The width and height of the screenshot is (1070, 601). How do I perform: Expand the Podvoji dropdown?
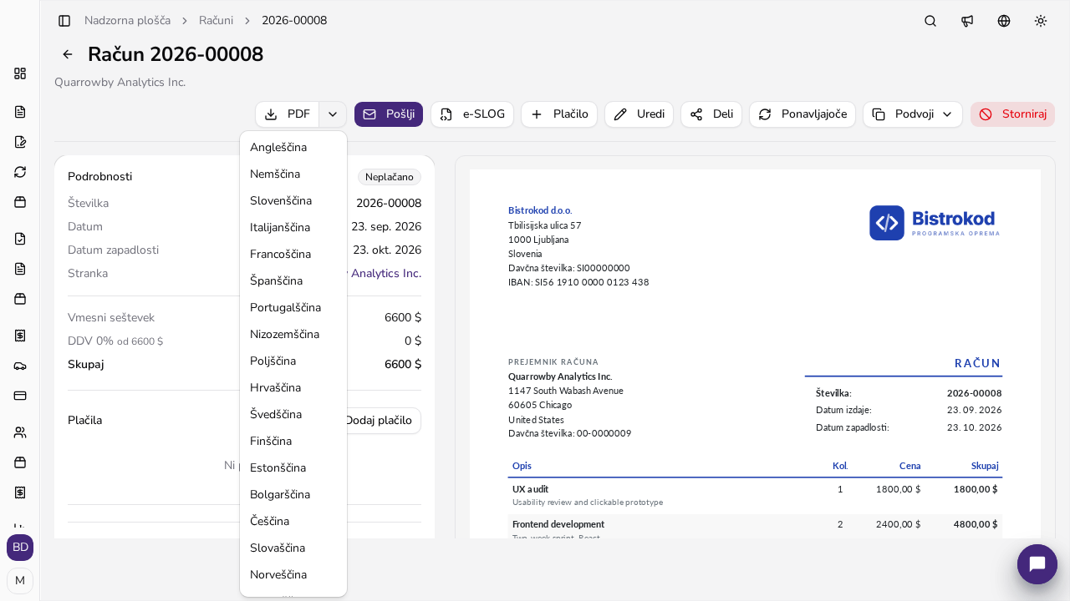[913, 114]
